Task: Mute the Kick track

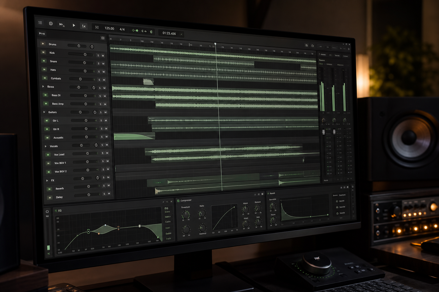Action: [x=103, y=56]
